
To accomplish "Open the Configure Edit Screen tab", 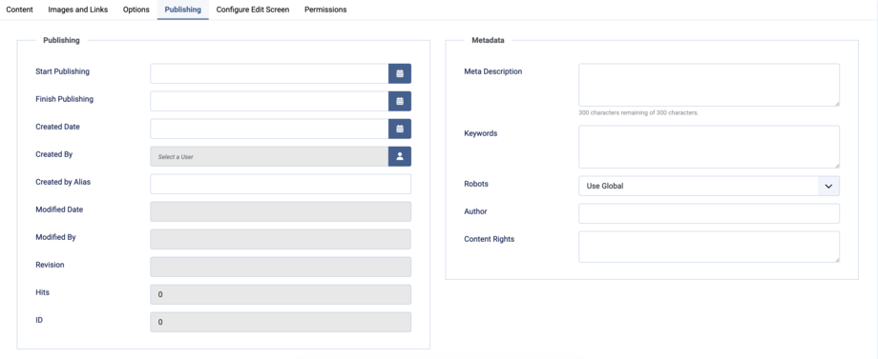I will (253, 10).
